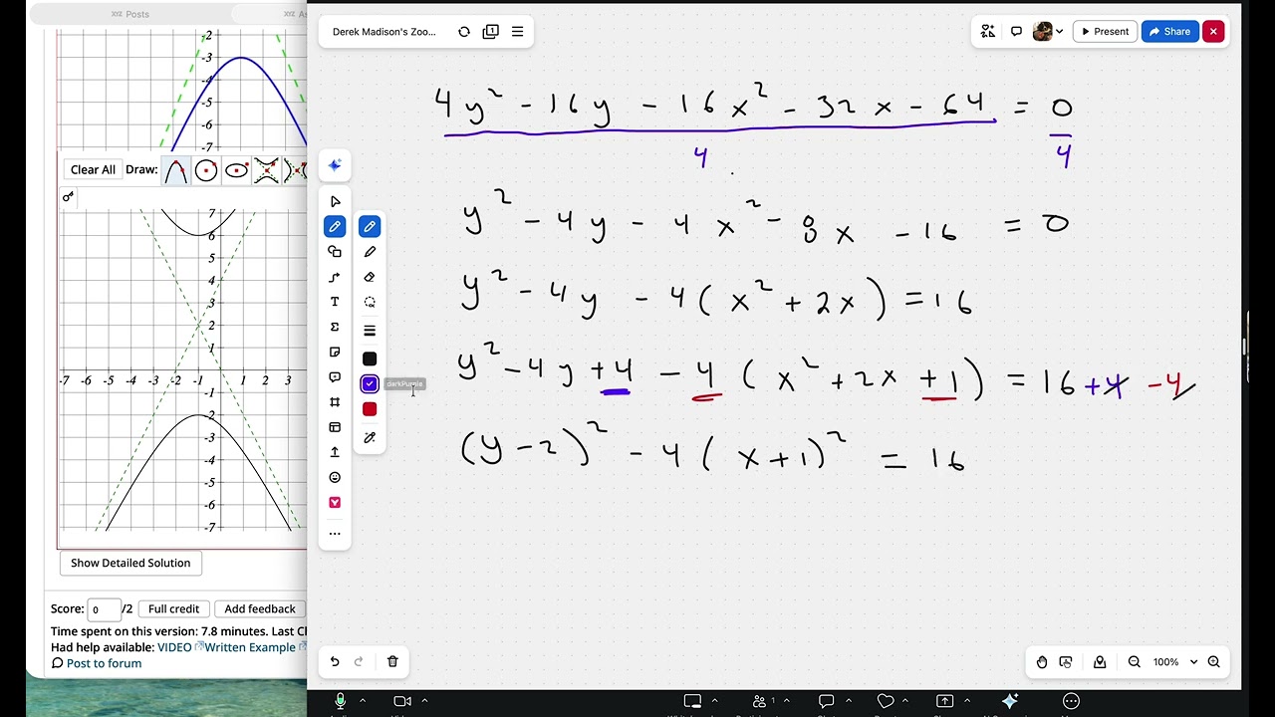This screenshot has height=717, width=1275.
Task: Select the lasso selection tool
Action: (370, 302)
